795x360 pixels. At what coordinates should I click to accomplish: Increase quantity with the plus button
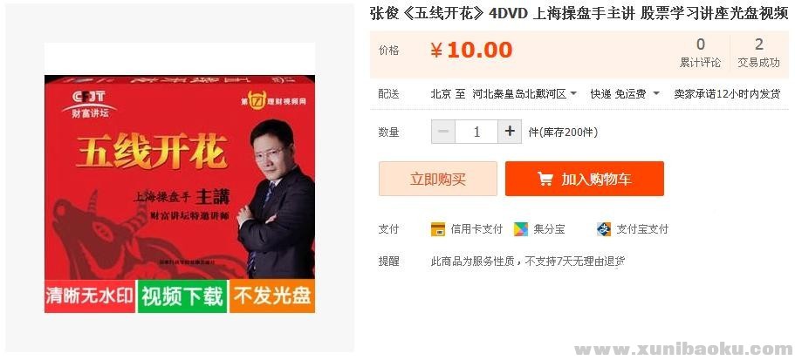tap(510, 132)
